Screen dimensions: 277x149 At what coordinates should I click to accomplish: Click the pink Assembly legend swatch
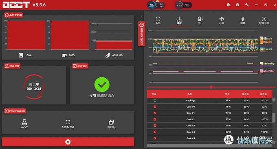(261, 71)
